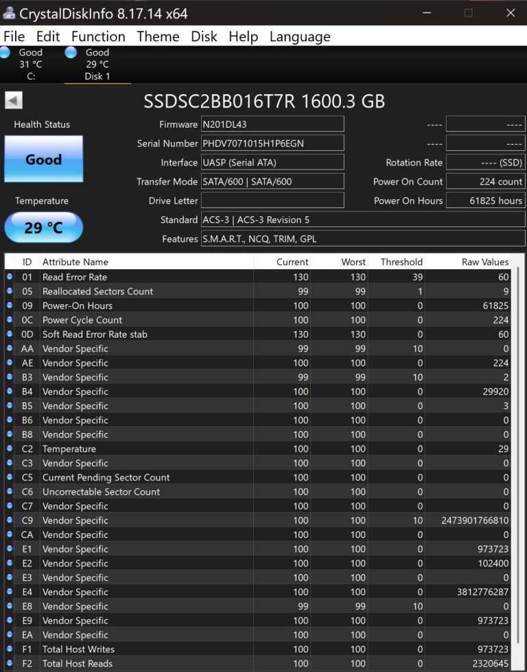Viewport: 527px width, 672px height.
Task: Click the attribute list vertical scrollbar
Action: tap(519, 412)
